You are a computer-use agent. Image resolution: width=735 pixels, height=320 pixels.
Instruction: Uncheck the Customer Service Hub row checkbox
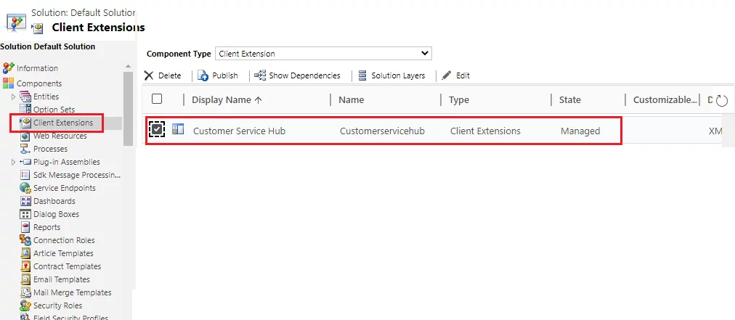157,129
